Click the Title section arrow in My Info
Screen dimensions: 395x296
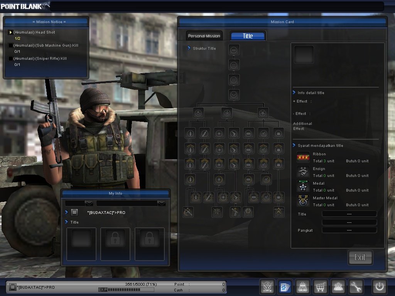[66, 222]
